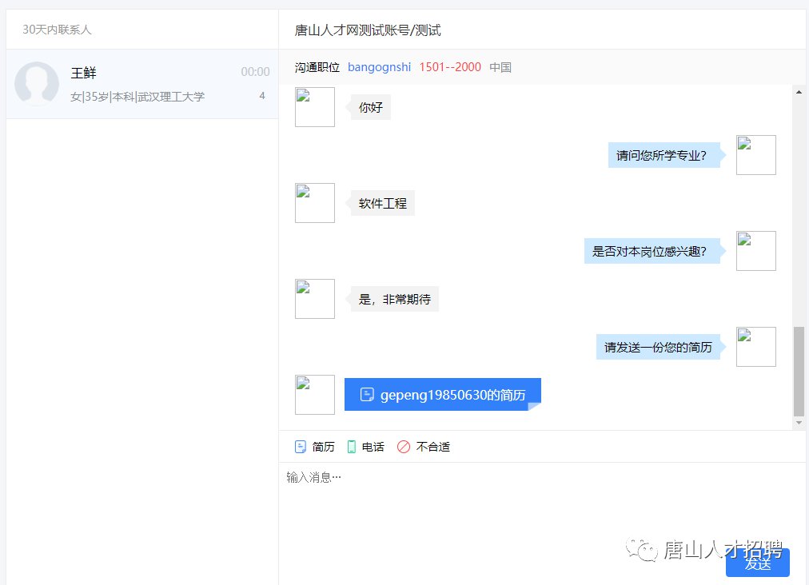Image resolution: width=809 pixels, height=585 pixels.
Task: Click the 不合适 unsuitable icon
Action: point(404,447)
